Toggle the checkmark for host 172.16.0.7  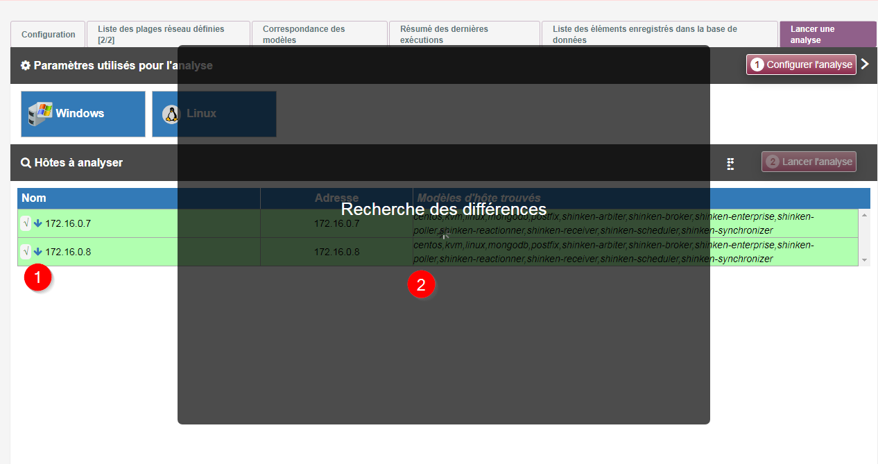click(26, 223)
